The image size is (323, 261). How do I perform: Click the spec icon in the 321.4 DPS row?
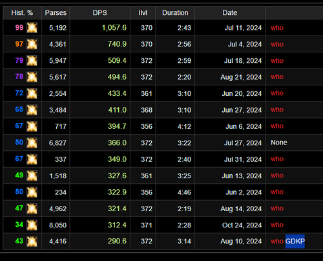32,209
